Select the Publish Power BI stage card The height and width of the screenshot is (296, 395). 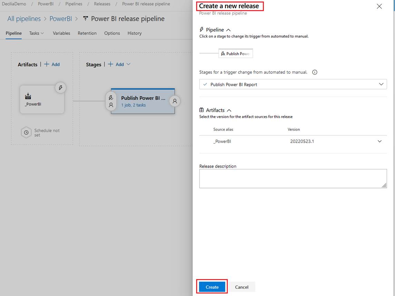[x=143, y=101]
